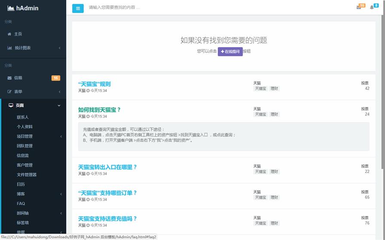Click the envelope icon beside 信箱
Screen dimensions: 385x240
[9, 78]
